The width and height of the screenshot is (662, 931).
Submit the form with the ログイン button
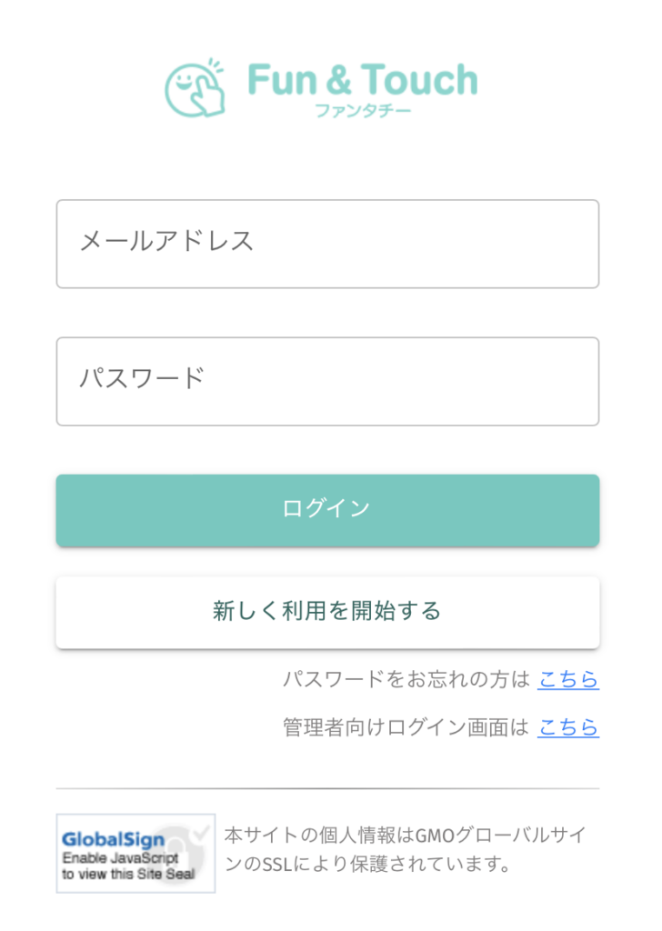tap(327, 510)
